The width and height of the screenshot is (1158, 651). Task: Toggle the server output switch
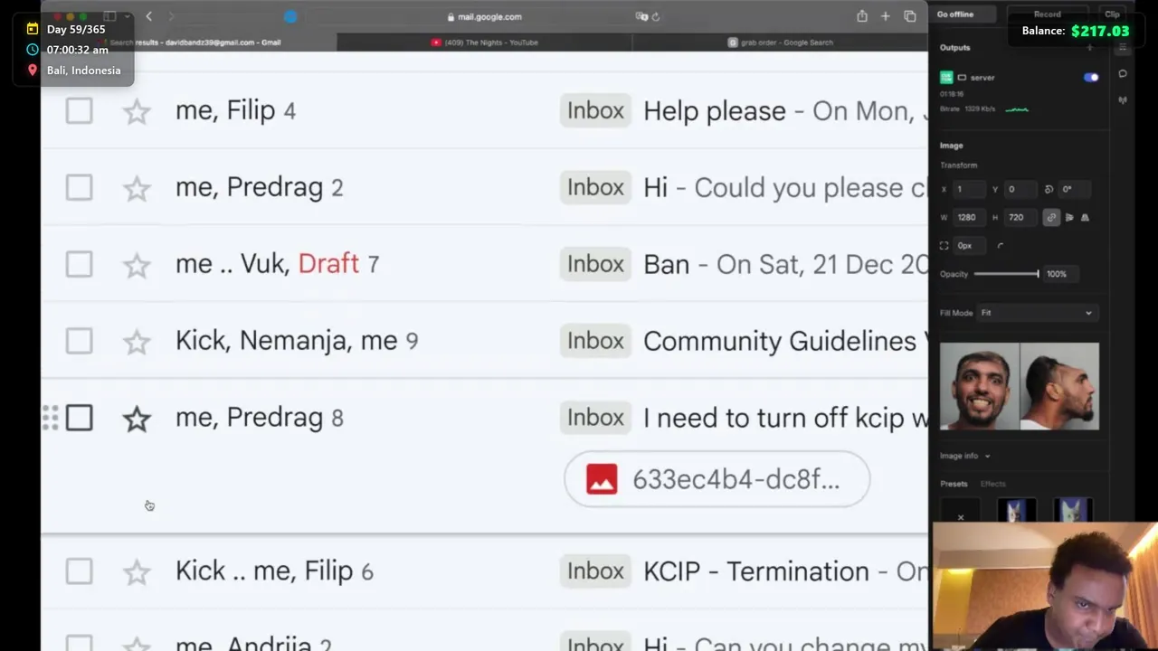(x=1091, y=78)
